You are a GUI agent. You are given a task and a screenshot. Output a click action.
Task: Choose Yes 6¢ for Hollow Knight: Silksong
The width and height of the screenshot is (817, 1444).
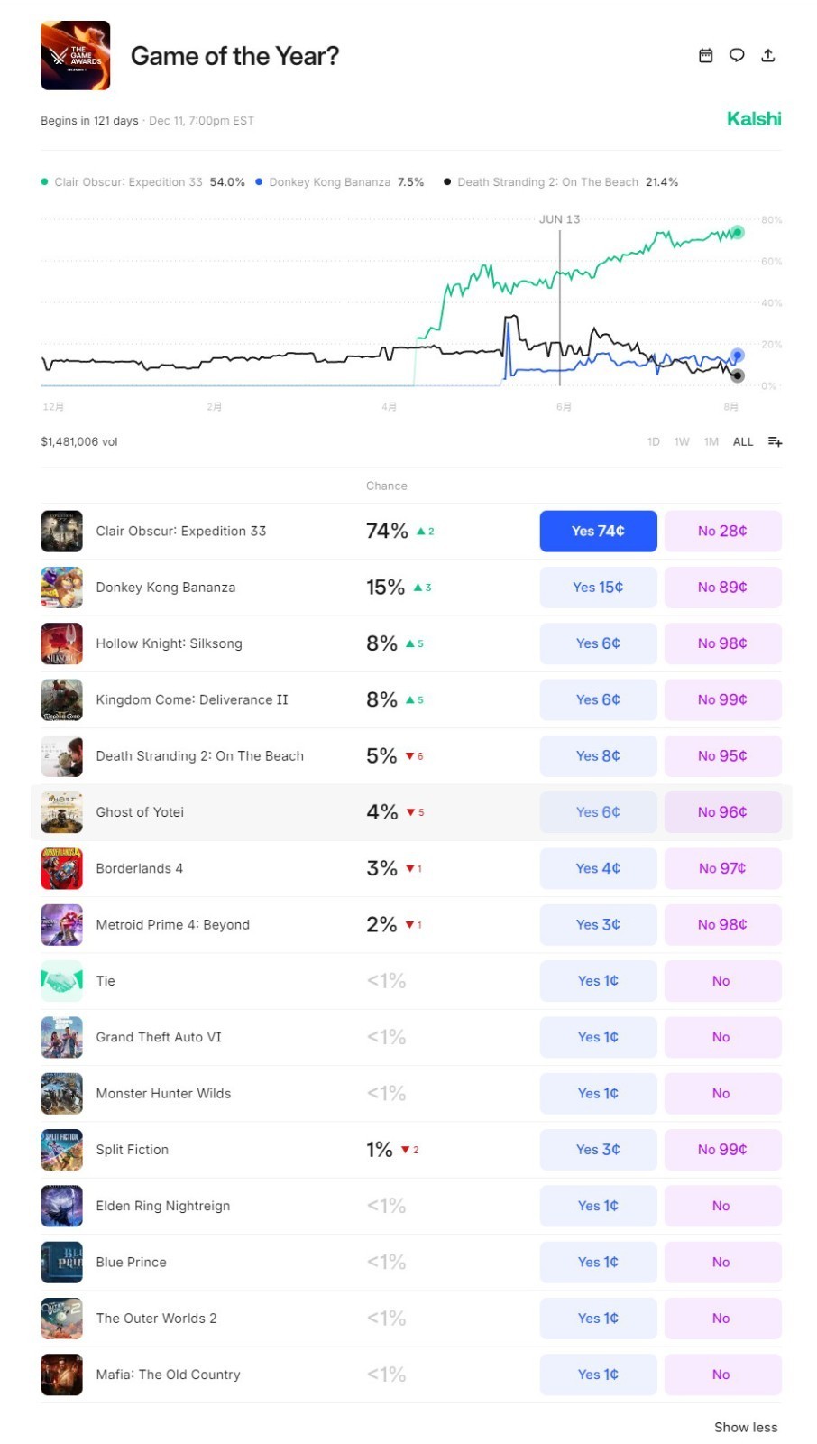pos(598,643)
